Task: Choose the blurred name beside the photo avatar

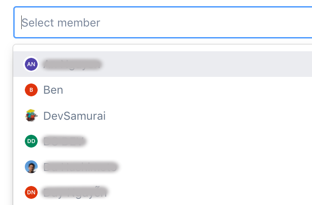Action: point(80,167)
